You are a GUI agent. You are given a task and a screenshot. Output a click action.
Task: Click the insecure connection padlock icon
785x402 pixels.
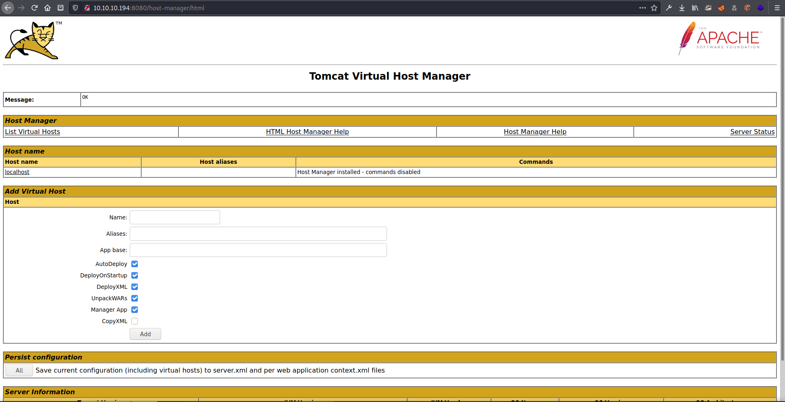pos(87,8)
